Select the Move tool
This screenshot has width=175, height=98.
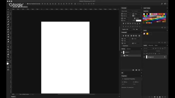tap(8, 10)
